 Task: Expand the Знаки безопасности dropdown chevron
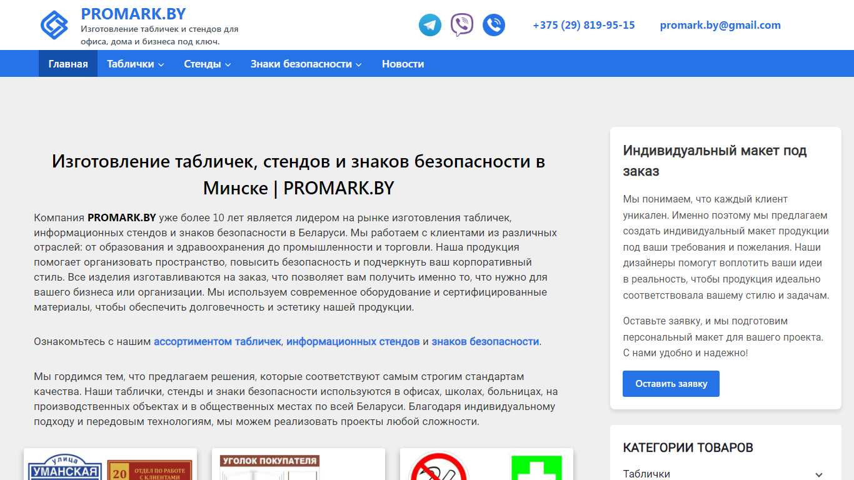coord(359,64)
